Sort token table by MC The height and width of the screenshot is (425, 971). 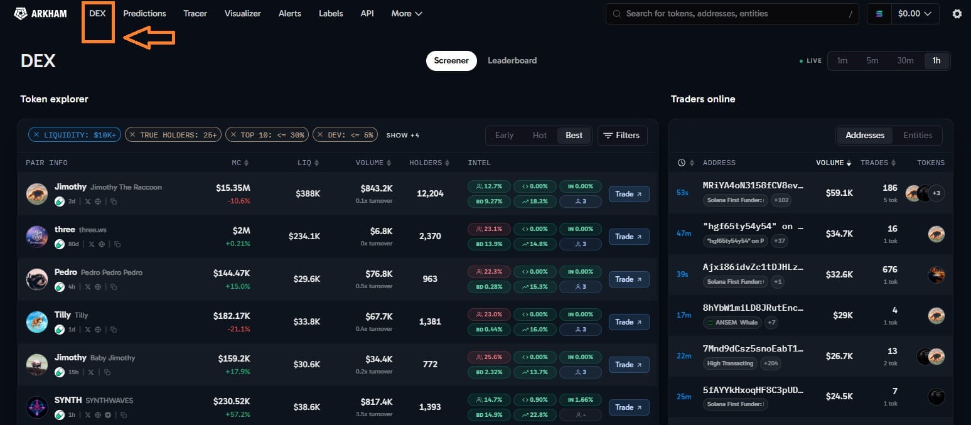[x=240, y=163]
